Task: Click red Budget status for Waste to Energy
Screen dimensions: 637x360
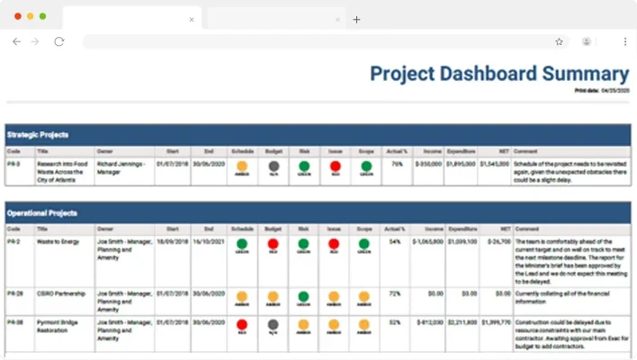Action: [x=273, y=244]
